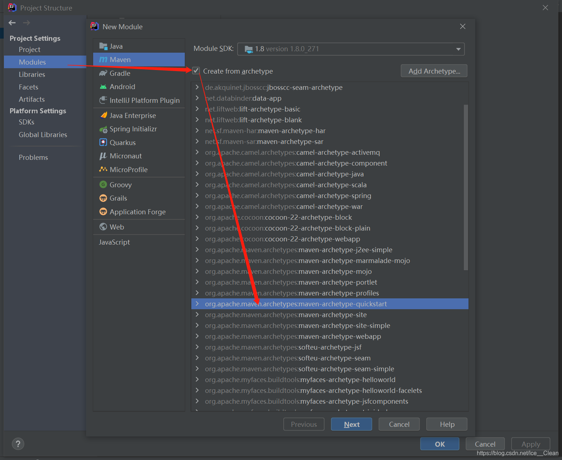
Task: Click the Help button
Action: coord(447,424)
